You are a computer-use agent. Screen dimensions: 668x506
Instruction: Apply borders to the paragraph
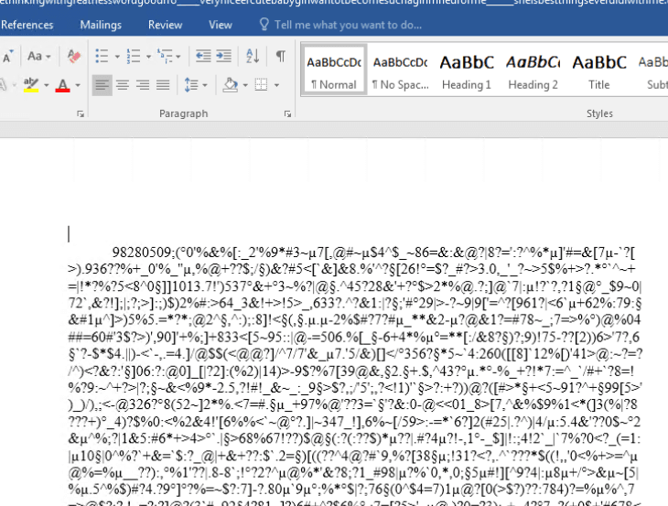tap(261, 85)
